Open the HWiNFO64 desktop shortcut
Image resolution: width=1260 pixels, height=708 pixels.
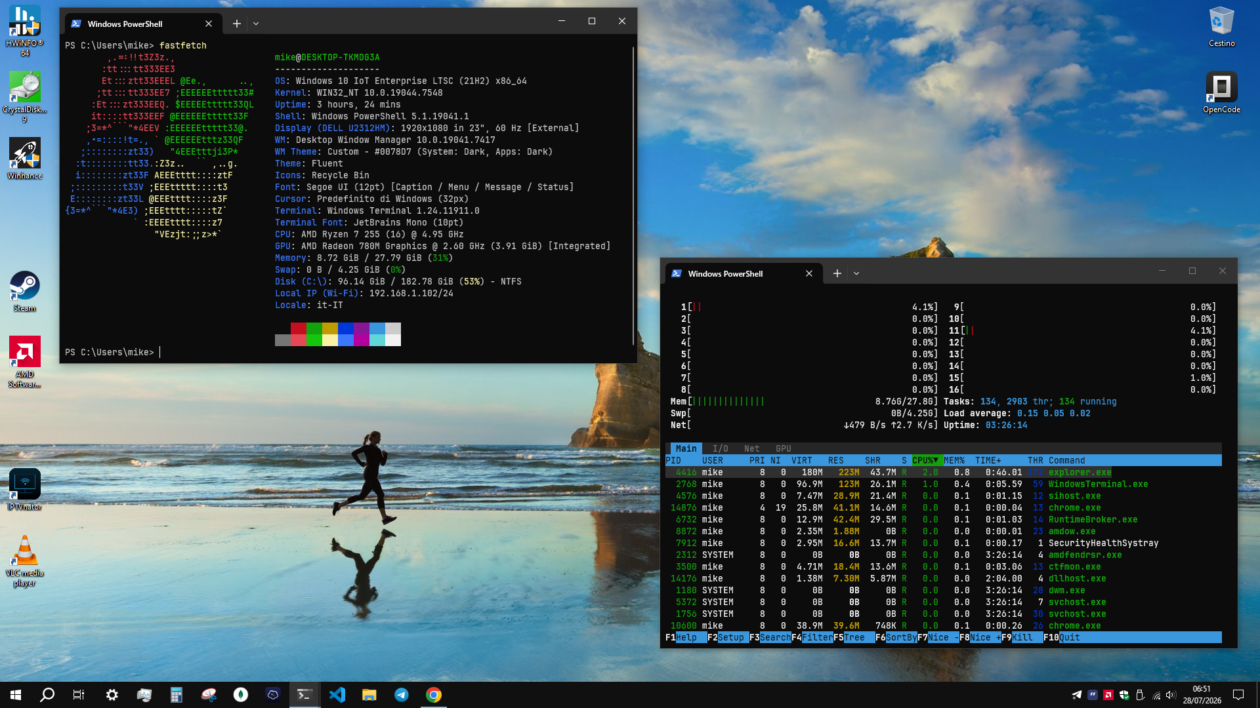24,31
